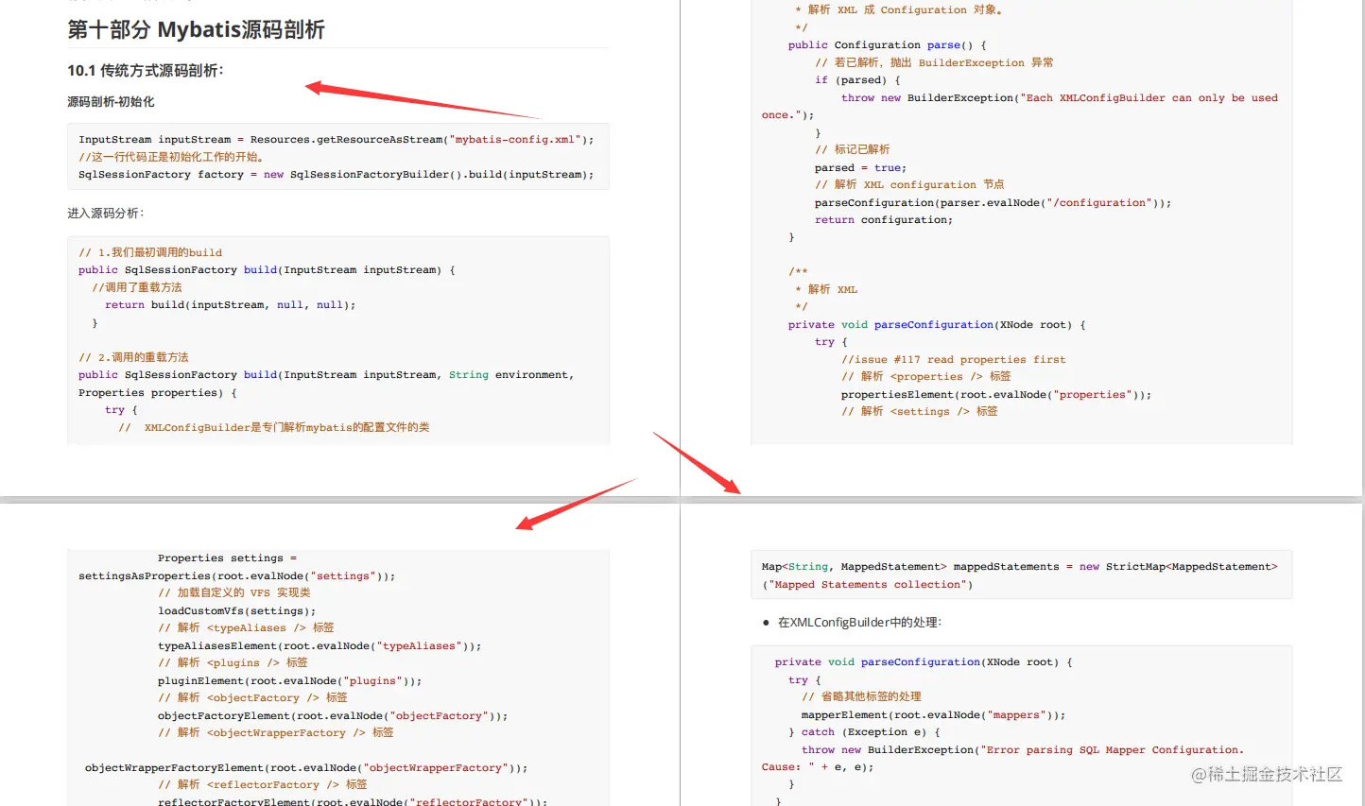Select line "objectFactoryElement(root.evalNode("objectFactory"));"
Image resolution: width=1365 pixels, height=806 pixels.
pyautogui.click(x=333, y=716)
